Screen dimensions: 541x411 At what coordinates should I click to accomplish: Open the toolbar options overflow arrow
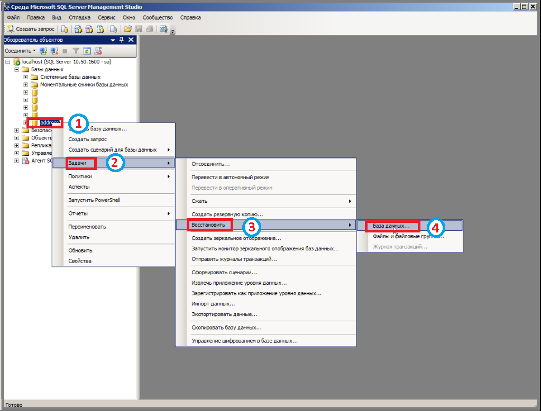tap(173, 31)
